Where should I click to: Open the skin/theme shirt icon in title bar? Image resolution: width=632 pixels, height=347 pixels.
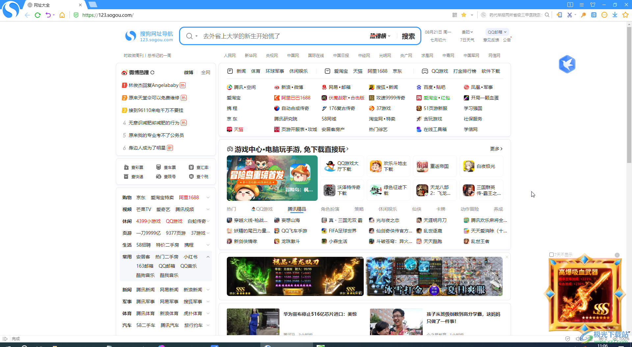pos(593,5)
